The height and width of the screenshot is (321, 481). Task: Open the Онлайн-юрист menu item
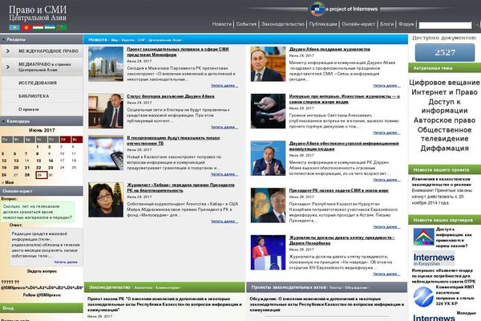pos(358,24)
